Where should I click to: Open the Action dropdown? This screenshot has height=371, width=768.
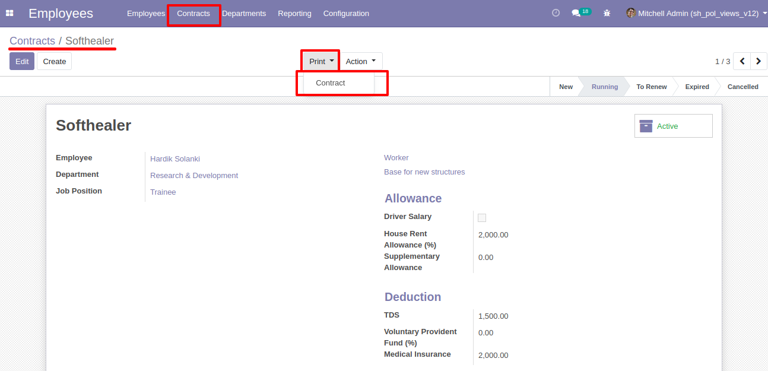coord(361,61)
